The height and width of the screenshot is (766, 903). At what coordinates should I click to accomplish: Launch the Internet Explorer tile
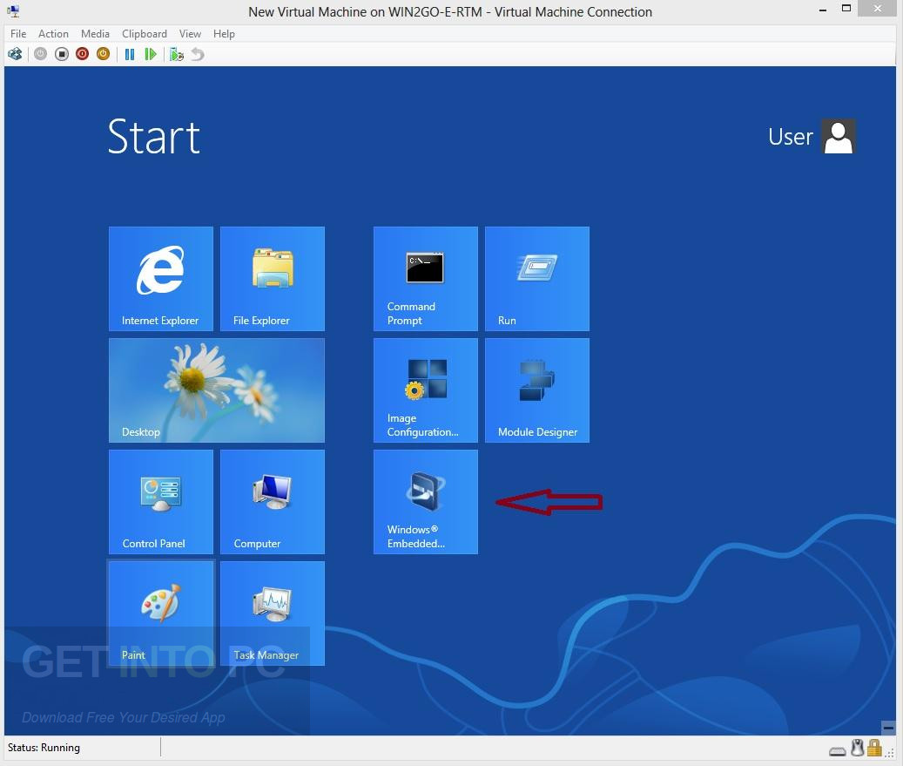pos(161,279)
